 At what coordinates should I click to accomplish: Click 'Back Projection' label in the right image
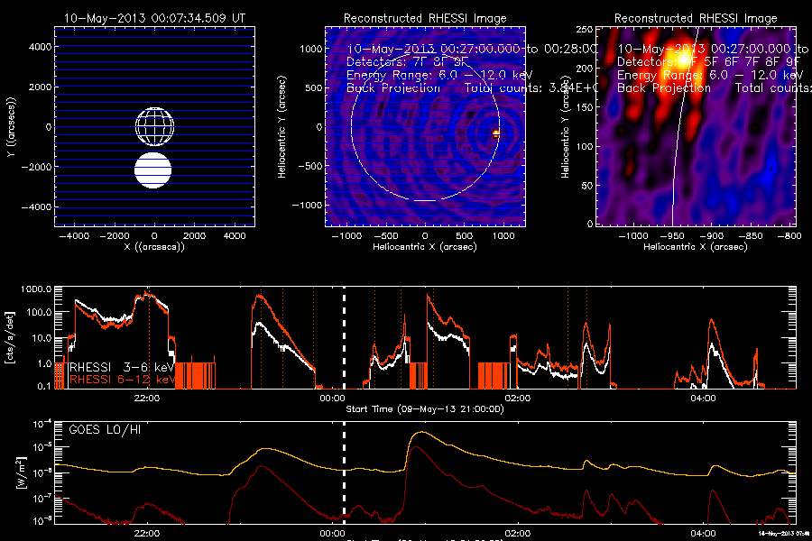[664, 88]
